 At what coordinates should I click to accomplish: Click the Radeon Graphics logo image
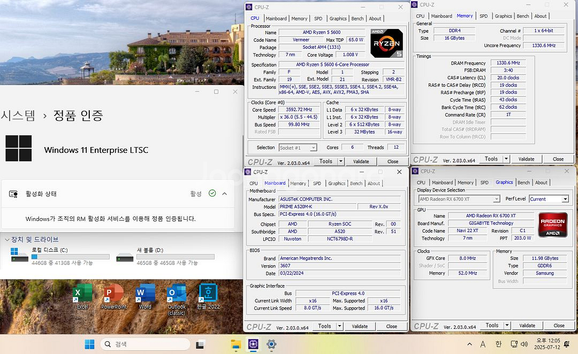(x=552, y=225)
